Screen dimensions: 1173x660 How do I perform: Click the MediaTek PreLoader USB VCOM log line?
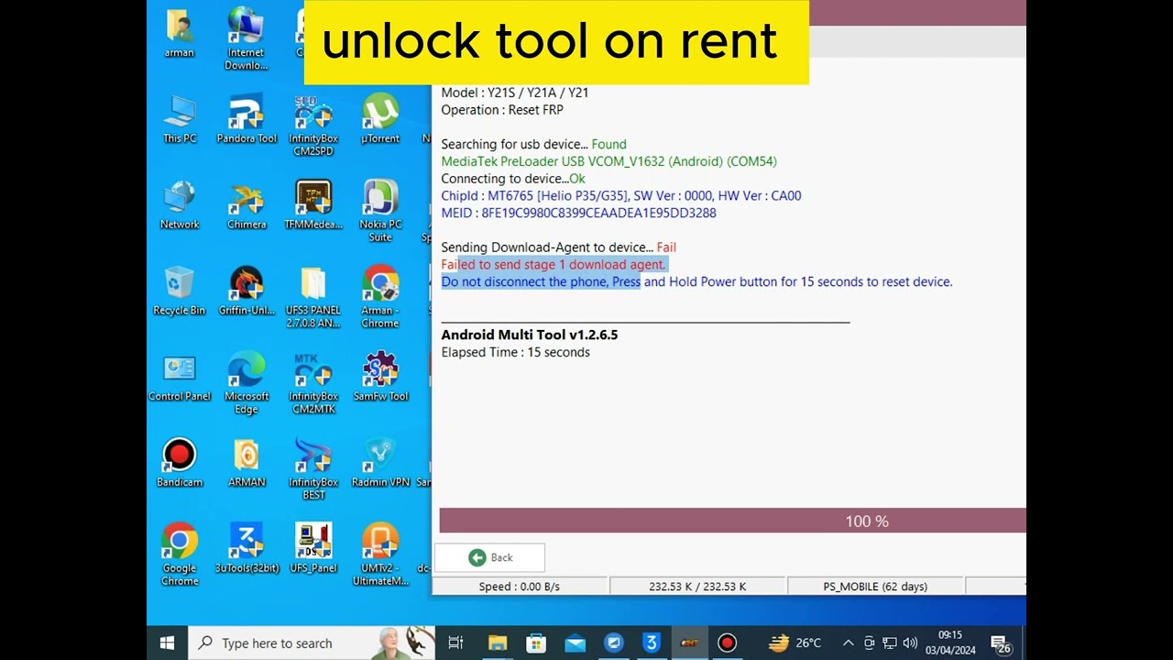pyautogui.click(x=608, y=161)
